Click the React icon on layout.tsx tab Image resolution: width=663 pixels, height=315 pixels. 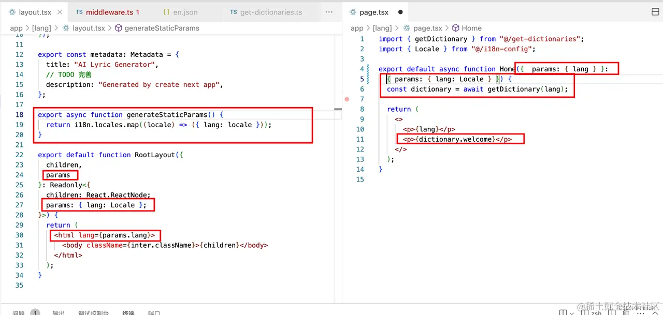[x=12, y=12]
